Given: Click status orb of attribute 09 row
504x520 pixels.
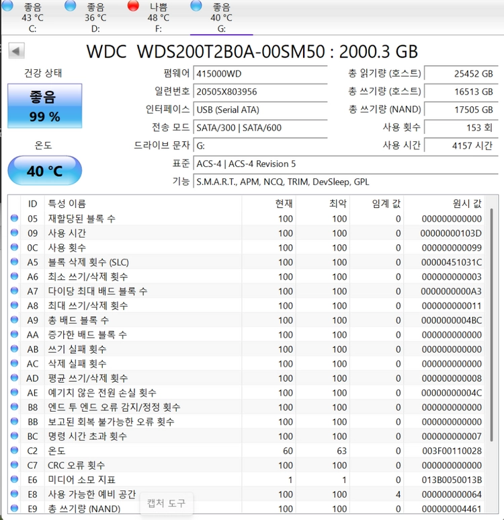Looking at the screenshot, I should pyautogui.click(x=14, y=233).
